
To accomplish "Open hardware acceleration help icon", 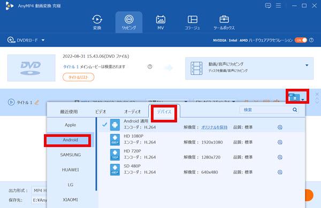I will 311,40.
